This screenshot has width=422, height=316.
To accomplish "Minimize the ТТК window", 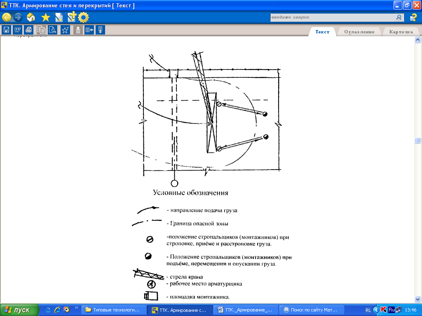I will tap(398, 5).
